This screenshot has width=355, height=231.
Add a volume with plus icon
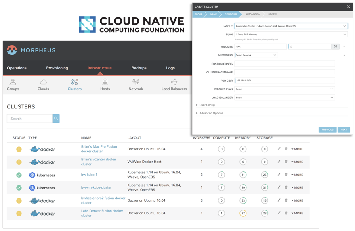click(344, 47)
